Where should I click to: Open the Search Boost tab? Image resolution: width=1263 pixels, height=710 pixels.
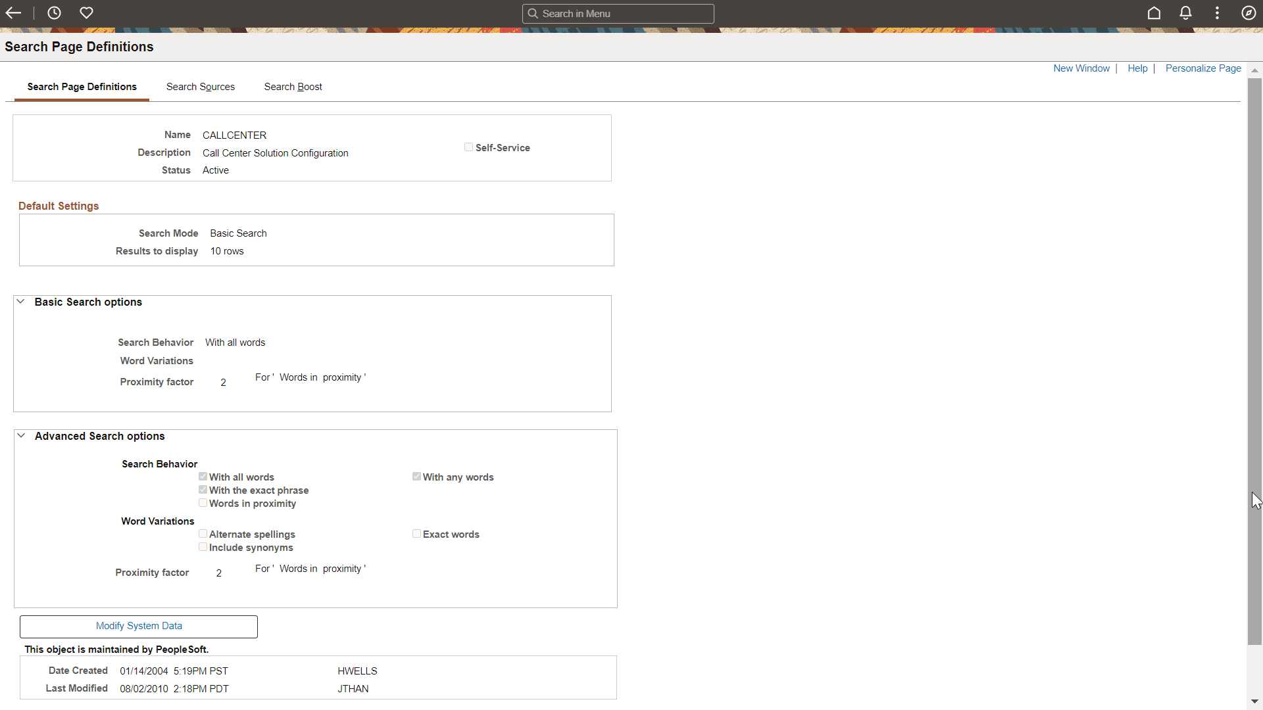[x=293, y=86]
